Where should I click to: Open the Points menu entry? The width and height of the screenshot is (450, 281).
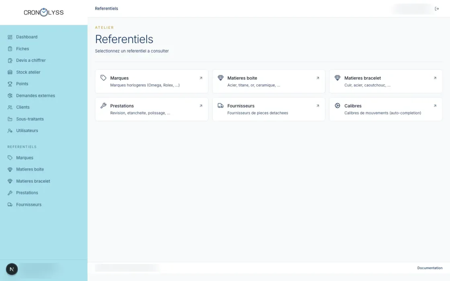(22, 84)
